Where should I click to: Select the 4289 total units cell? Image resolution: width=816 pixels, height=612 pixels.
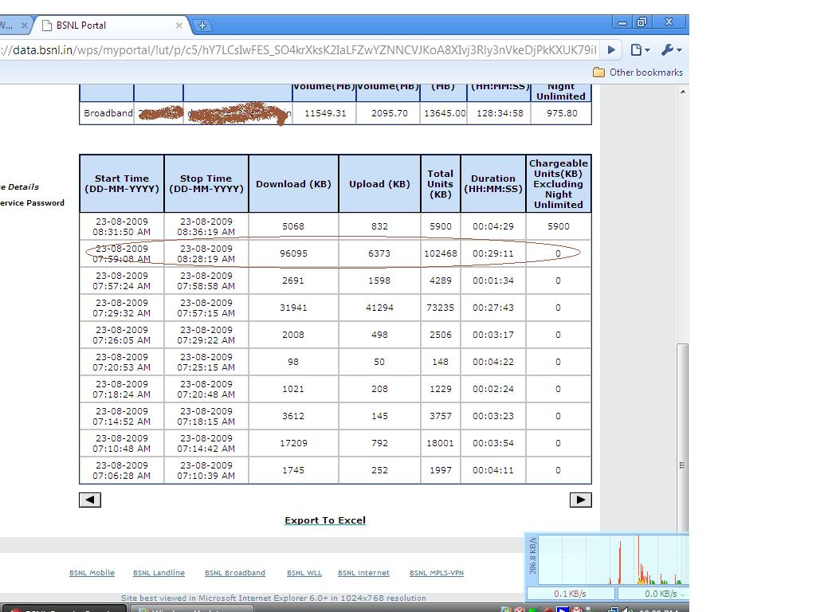pyautogui.click(x=440, y=280)
